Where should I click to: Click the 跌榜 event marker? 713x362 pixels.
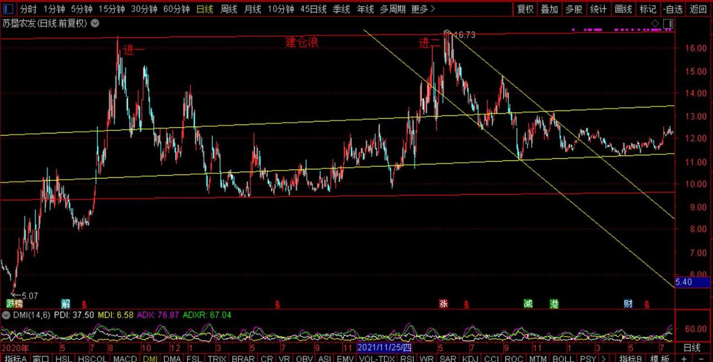(x=15, y=304)
